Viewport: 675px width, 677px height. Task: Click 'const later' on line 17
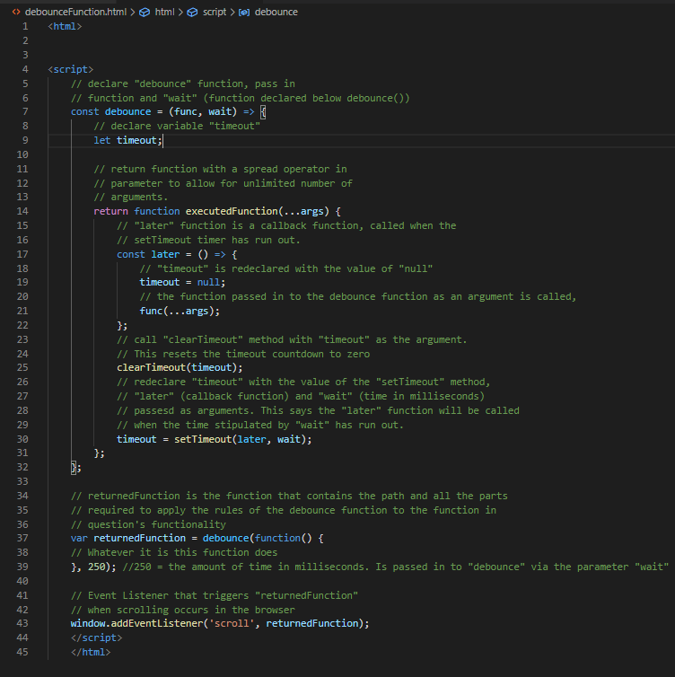(148, 254)
